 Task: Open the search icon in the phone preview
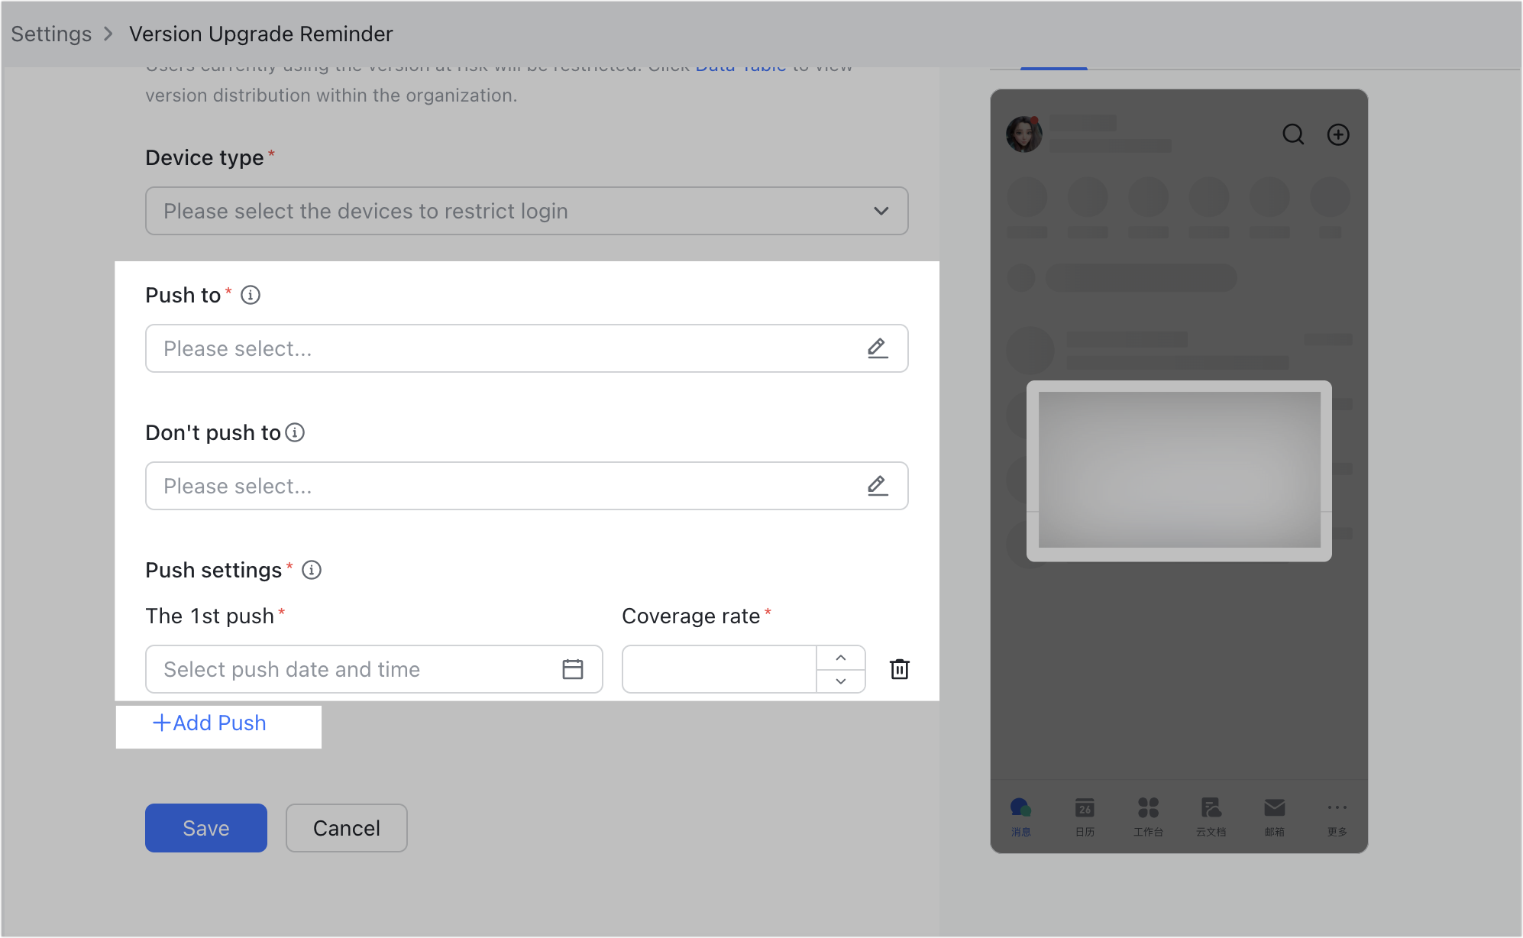point(1293,134)
